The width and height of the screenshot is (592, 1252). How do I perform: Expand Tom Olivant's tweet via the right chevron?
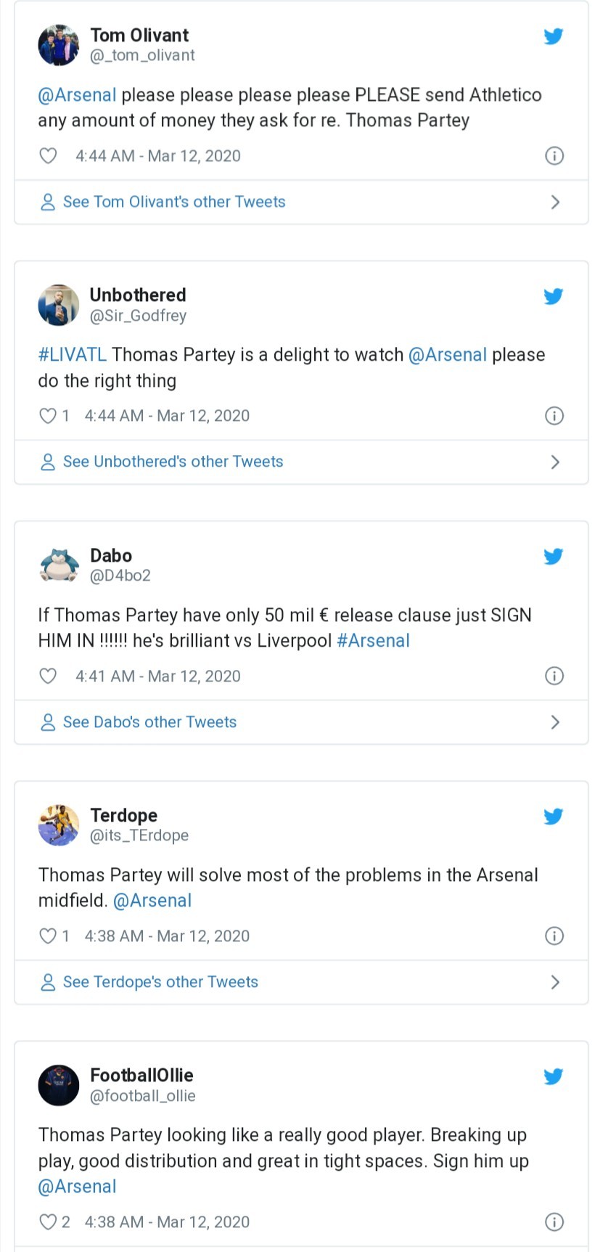556,202
